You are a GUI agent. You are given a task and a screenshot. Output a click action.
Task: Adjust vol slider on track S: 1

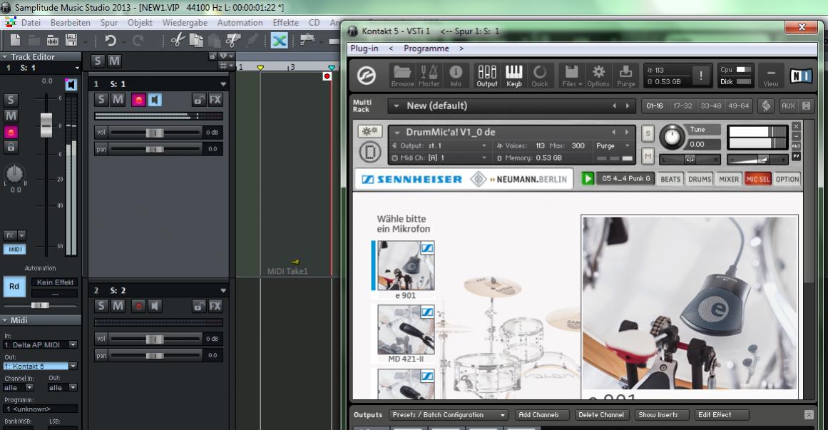pyautogui.click(x=155, y=132)
